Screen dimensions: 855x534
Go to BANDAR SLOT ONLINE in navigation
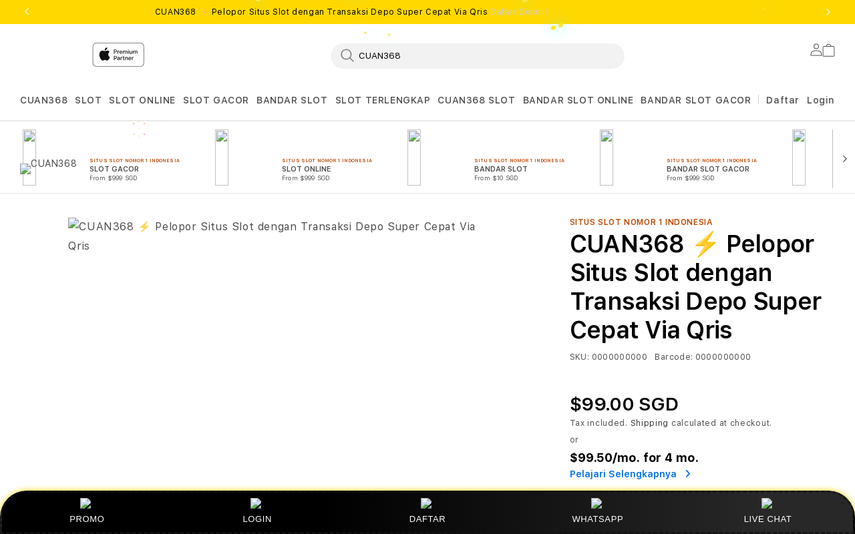click(x=578, y=100)
